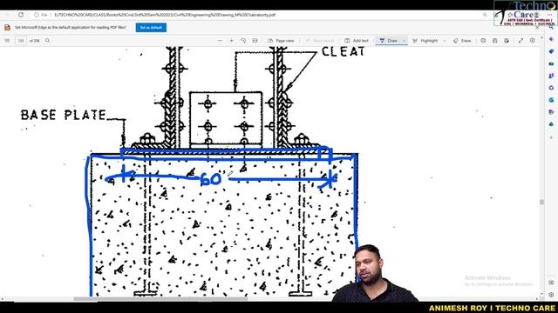This screenshot has width=558, height=313.
Task: Click the Set as default button
Action: coord(151,27)
